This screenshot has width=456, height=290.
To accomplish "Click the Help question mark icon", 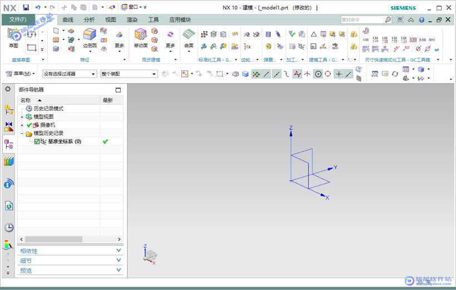I will tap(422, 20).
